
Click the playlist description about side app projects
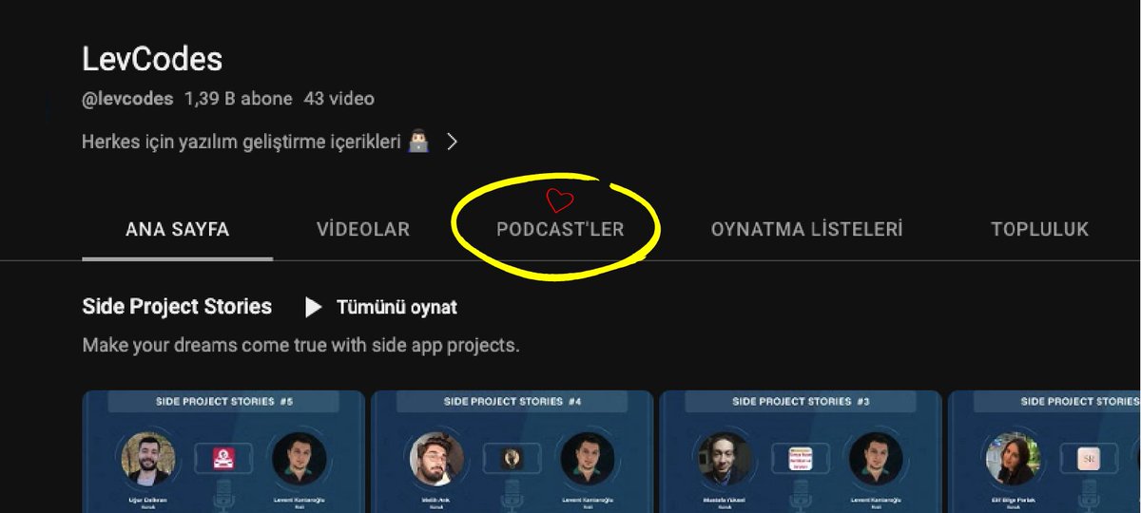click(300, 345)
